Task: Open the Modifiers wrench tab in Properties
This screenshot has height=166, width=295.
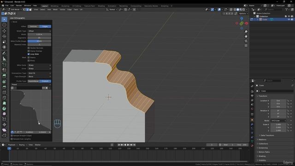Action: pyautogui.click(x=252, y=125)
